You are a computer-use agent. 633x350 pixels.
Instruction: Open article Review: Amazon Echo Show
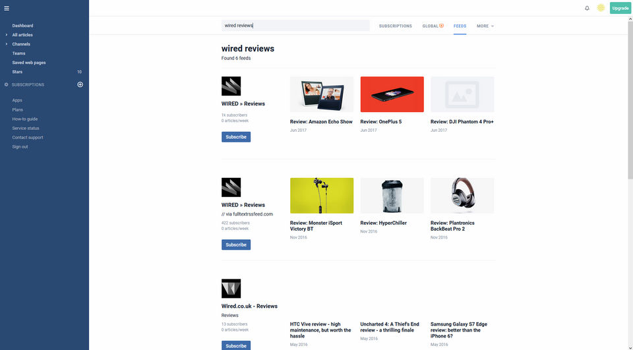[x=321, y=121]
